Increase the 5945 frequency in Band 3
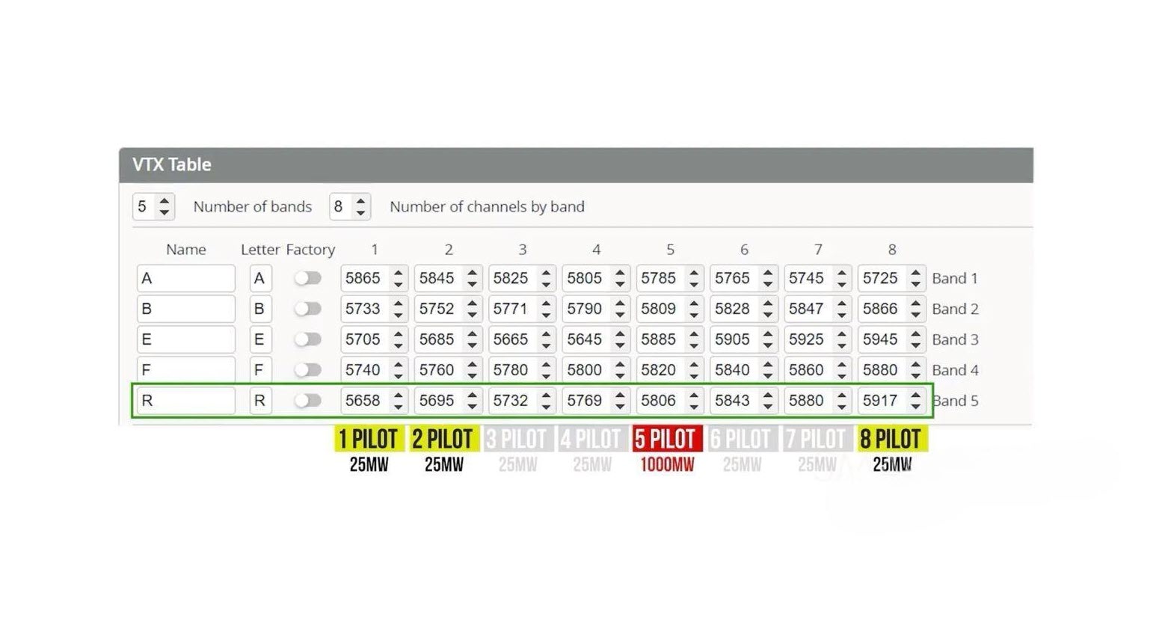 coord(916,333)
